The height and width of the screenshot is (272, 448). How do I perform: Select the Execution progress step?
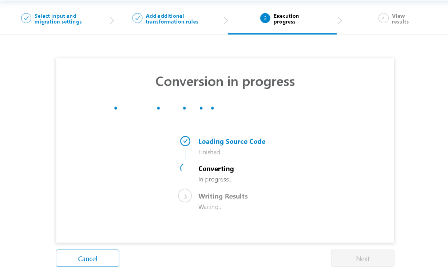tap(286, 19)
